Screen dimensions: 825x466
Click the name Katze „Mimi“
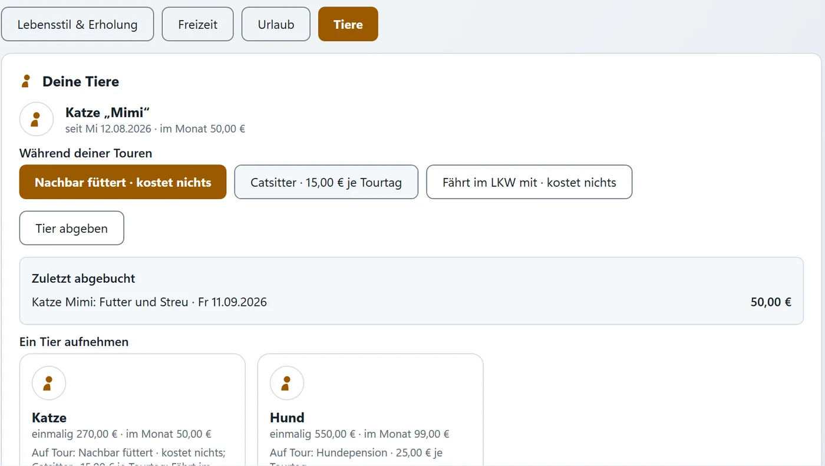[107, 113]
